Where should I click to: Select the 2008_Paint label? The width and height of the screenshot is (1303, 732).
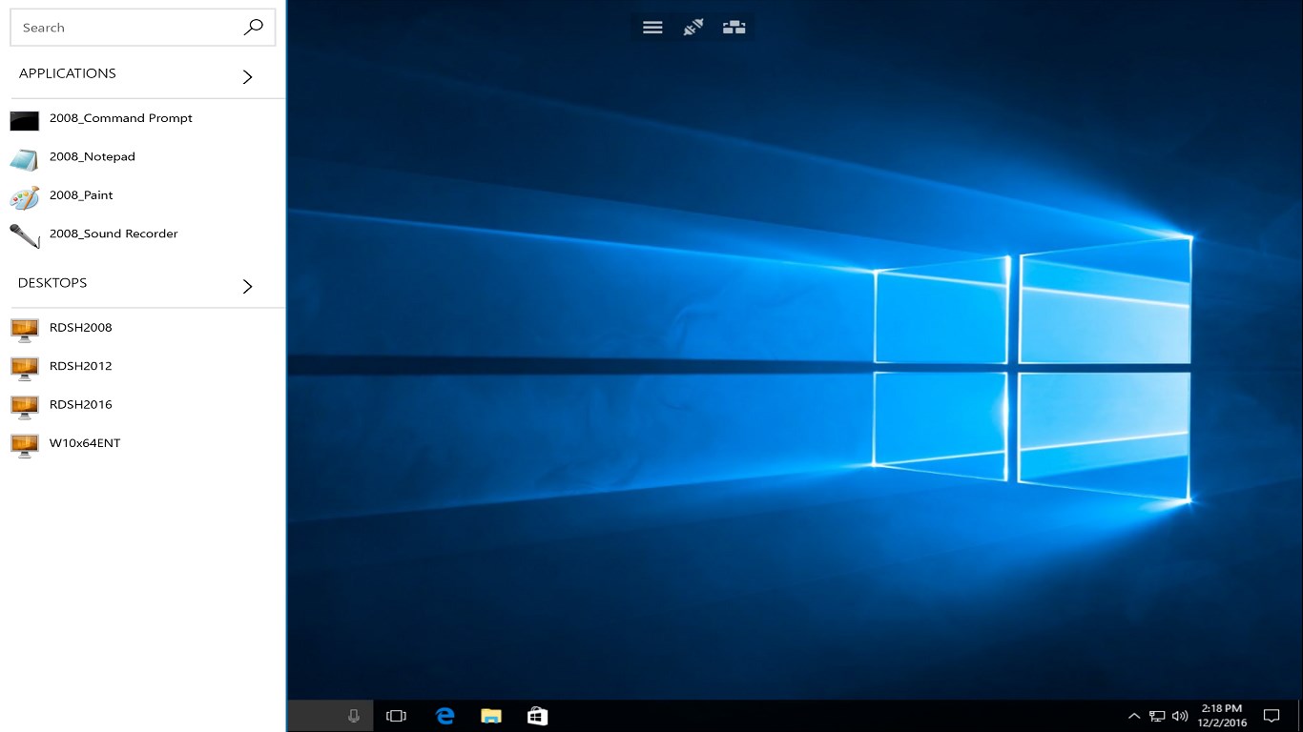coord(81,194)
